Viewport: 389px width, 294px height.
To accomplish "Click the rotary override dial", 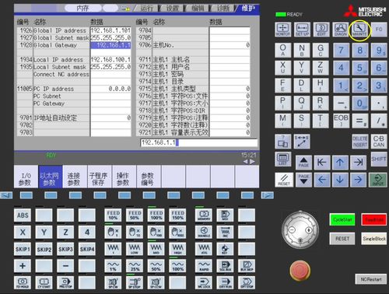I will 300,229.
